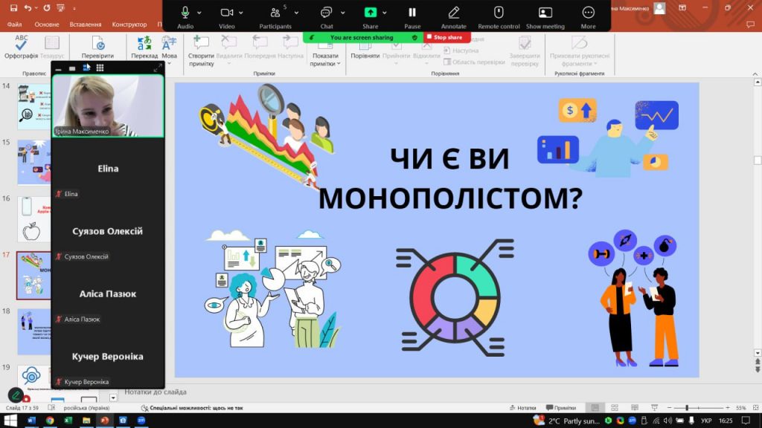Image resolution: width=762 pixels, height=428 pixels.
Task: Click the Show meeting icon
Action: pos(545,13)
